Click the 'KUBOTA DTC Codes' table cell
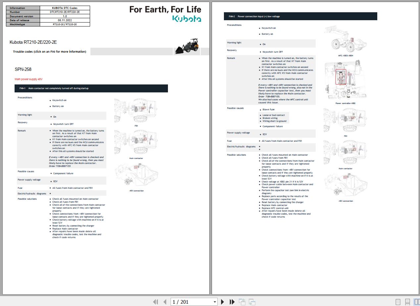 [65, 8]
